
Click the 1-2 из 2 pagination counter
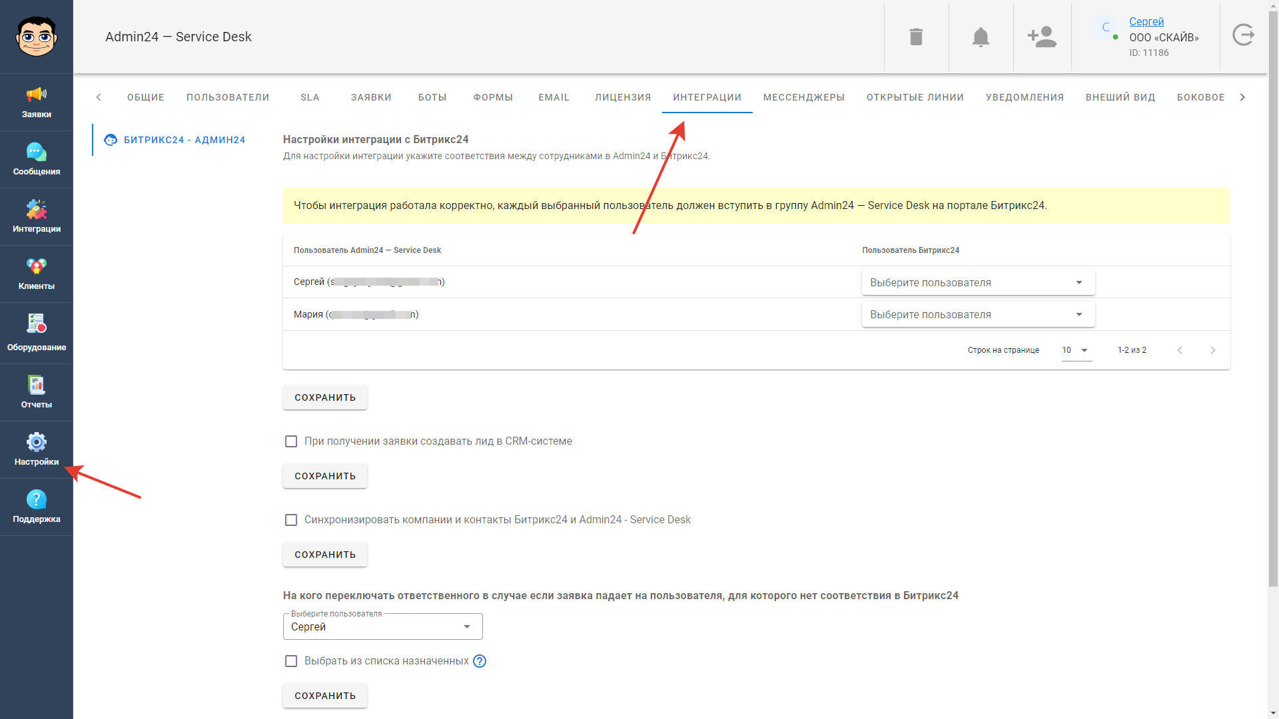tap(1132, 350)
